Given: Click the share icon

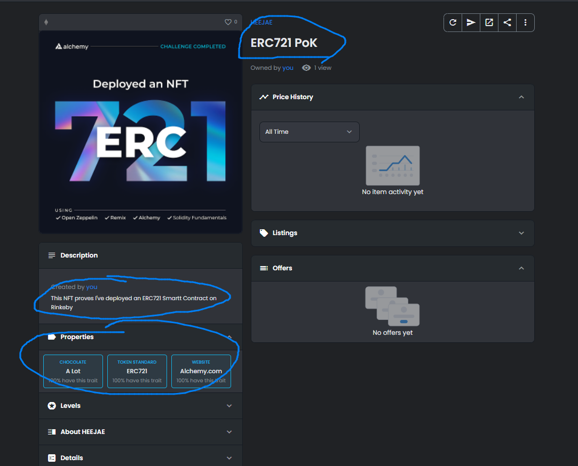Looking at the screenshot, I should [507, 22].
